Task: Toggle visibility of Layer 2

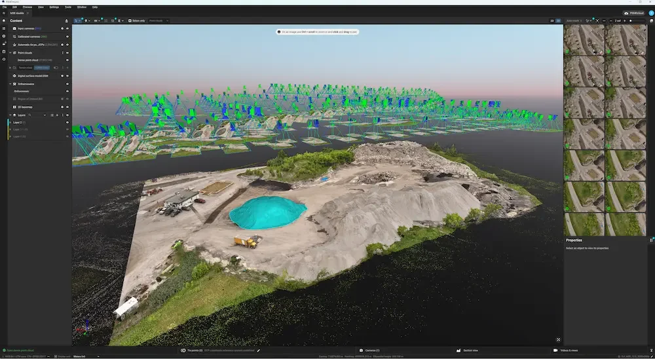Action: click(x=67, y=123)
